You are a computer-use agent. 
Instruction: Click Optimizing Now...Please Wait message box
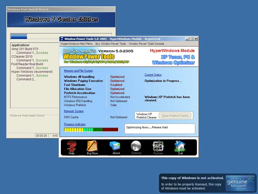(160, 129)
